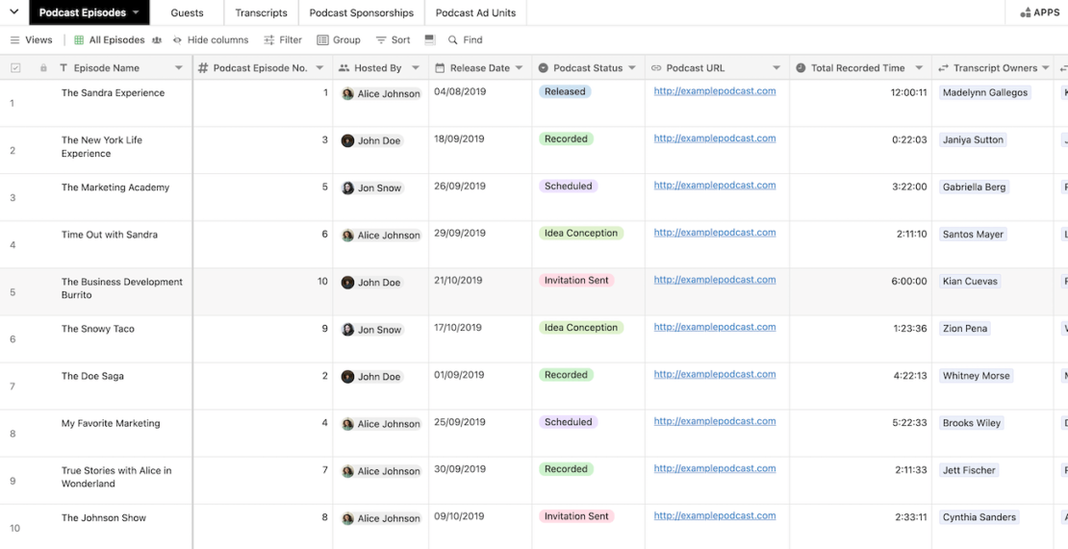Select the cell The Snowy Taco
The height and width of the screenshot is (549, 1068).
tap(98, 329)
